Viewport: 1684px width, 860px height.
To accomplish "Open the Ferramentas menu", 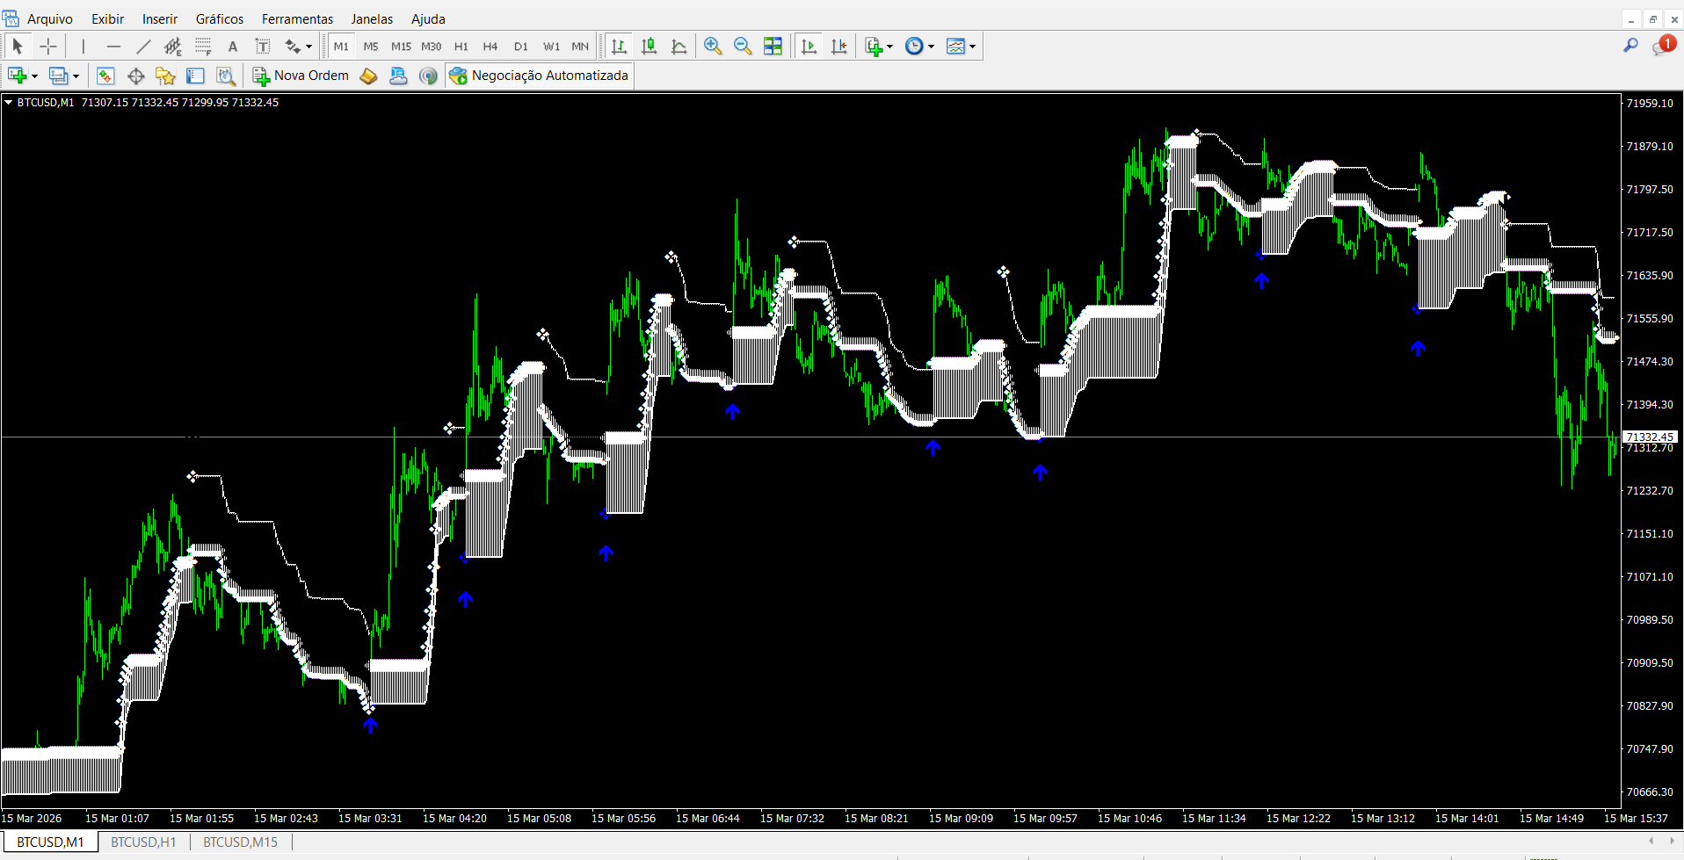I will [x=297, y=19].
